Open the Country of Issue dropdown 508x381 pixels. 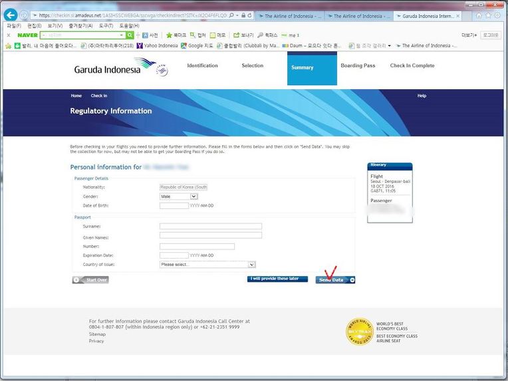[207, 265]
